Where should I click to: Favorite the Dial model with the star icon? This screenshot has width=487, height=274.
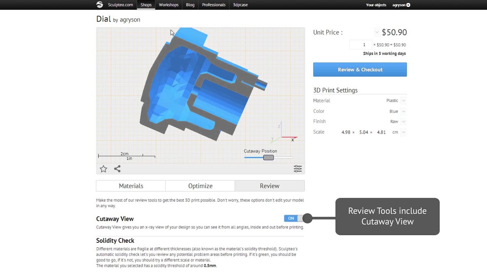(x=103, y=169)
